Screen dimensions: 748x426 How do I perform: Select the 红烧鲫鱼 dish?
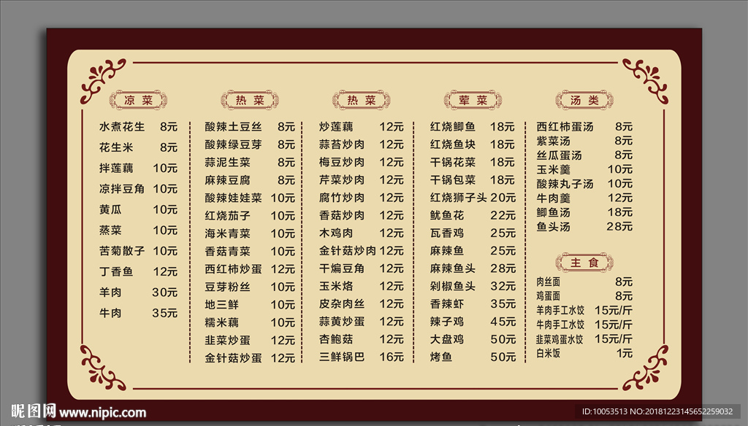pyautogui.click(x=453, y=127)
